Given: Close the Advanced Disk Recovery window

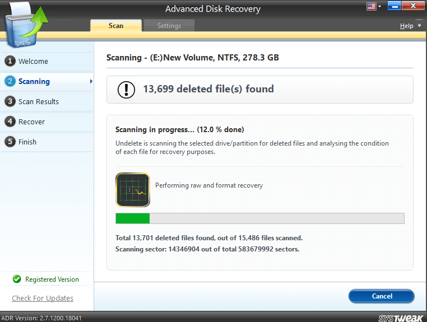Looking at the screenshot, I should 413,6.
